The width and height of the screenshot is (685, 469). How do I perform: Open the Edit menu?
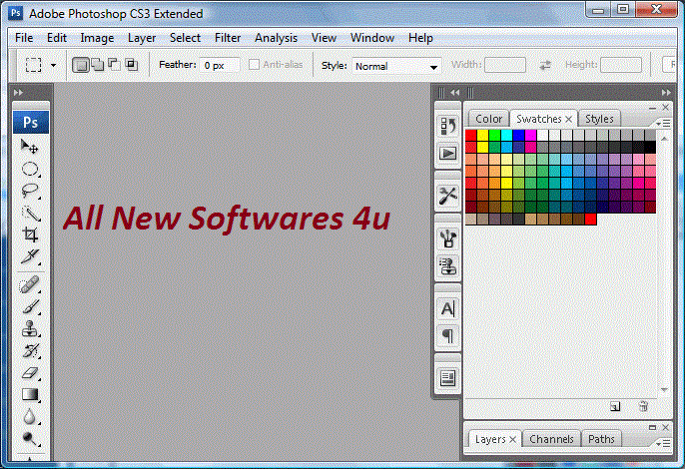click(57, 38)
